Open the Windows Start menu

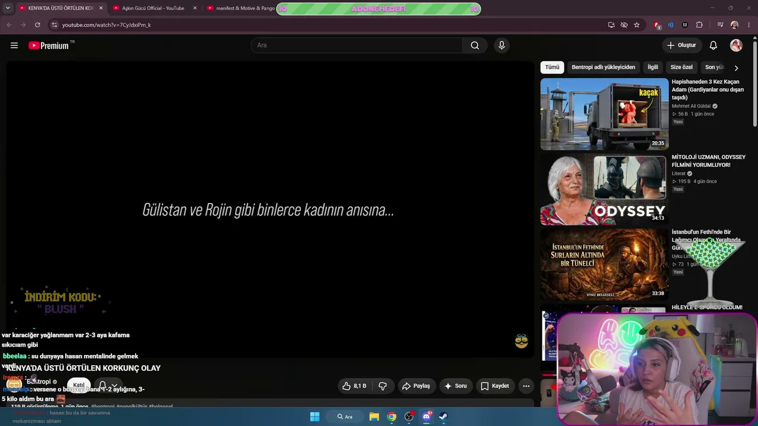(x=315, y=417)
